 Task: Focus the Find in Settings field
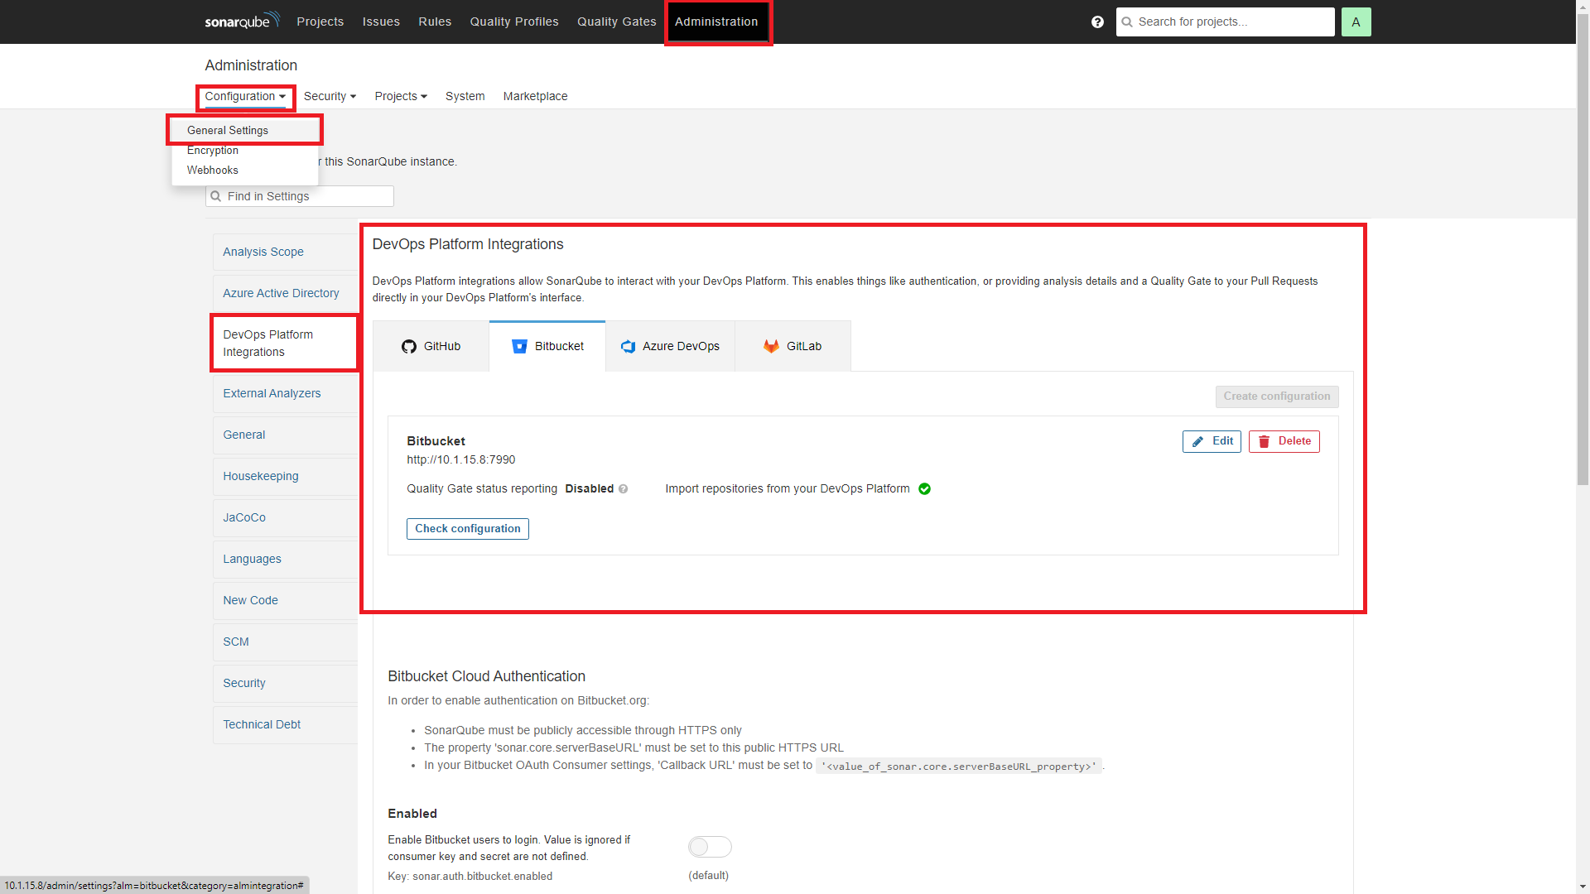tap(300, 196)
